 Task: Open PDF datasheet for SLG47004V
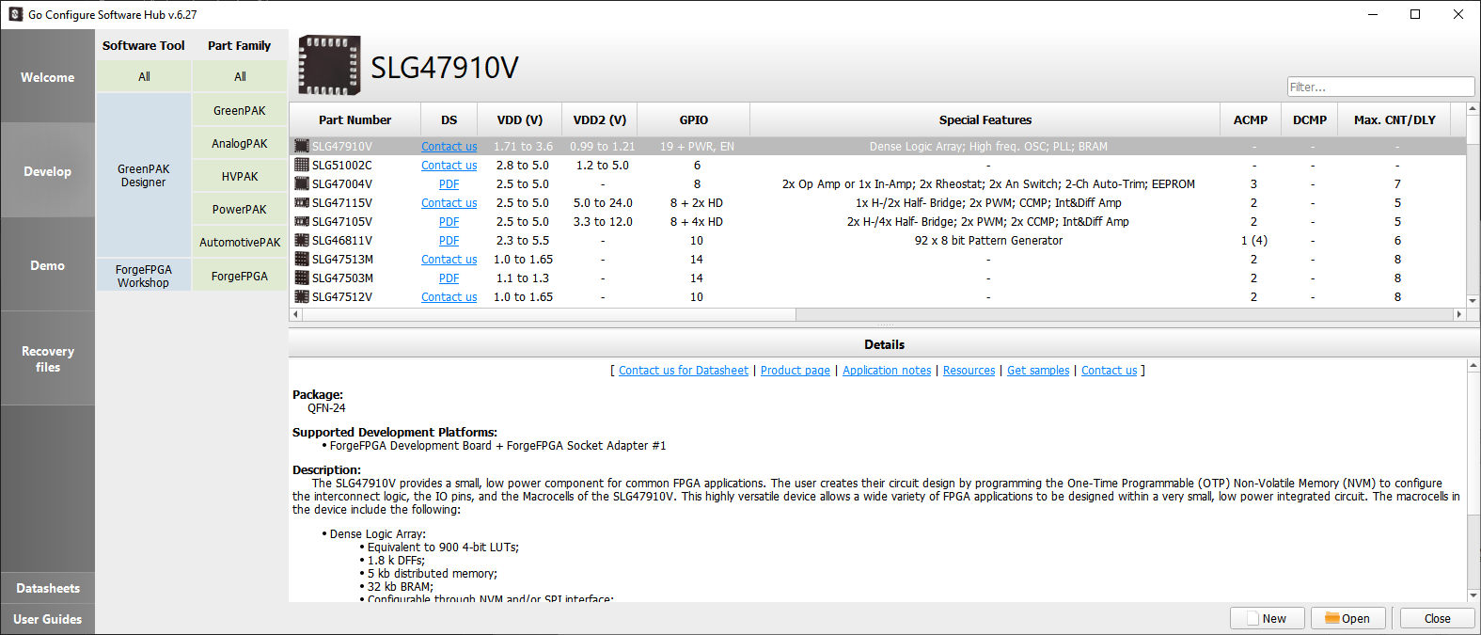[449, 184]
